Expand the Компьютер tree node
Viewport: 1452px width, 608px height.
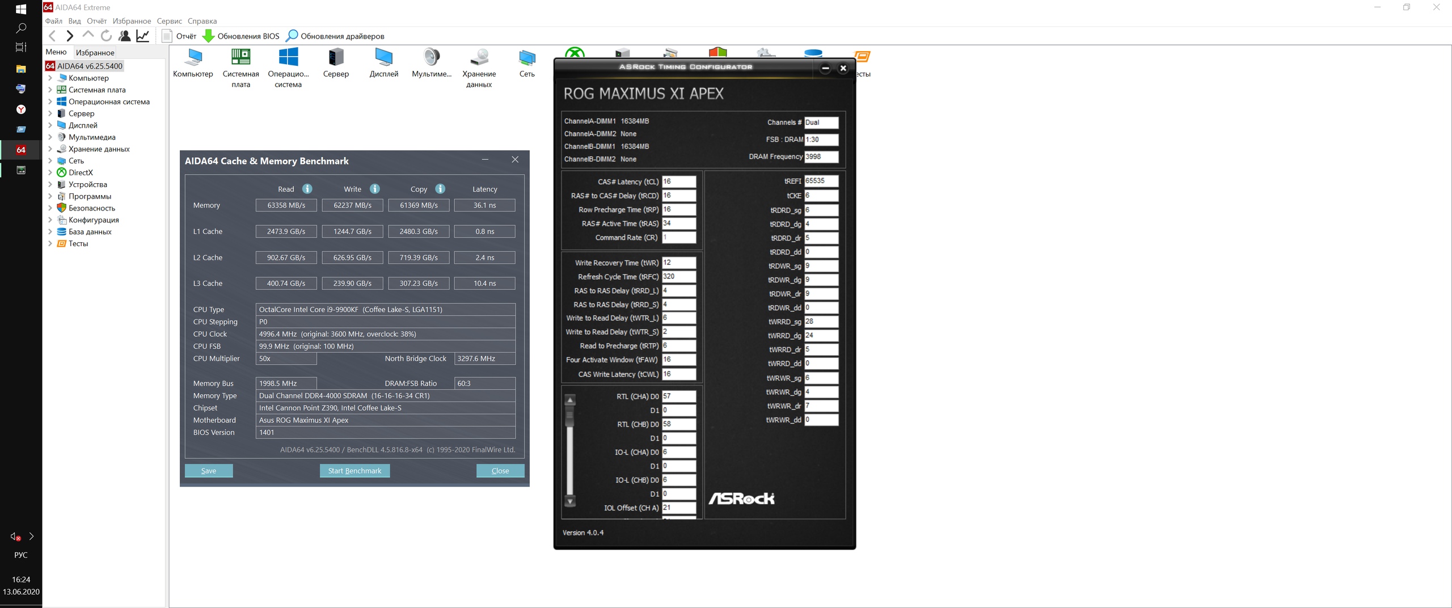50,78
